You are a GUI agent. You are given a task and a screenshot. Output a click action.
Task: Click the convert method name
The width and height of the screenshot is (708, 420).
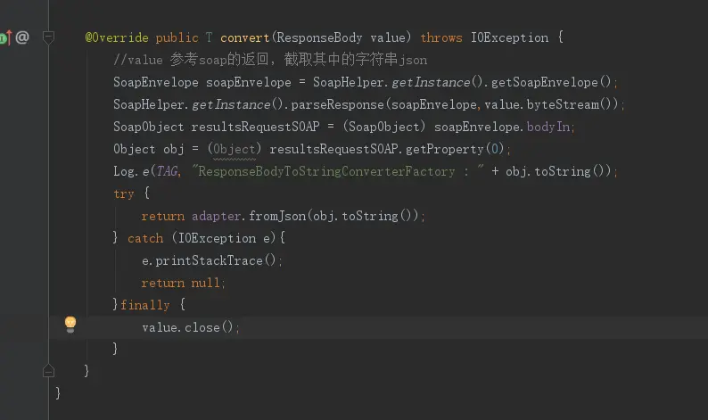244,37
